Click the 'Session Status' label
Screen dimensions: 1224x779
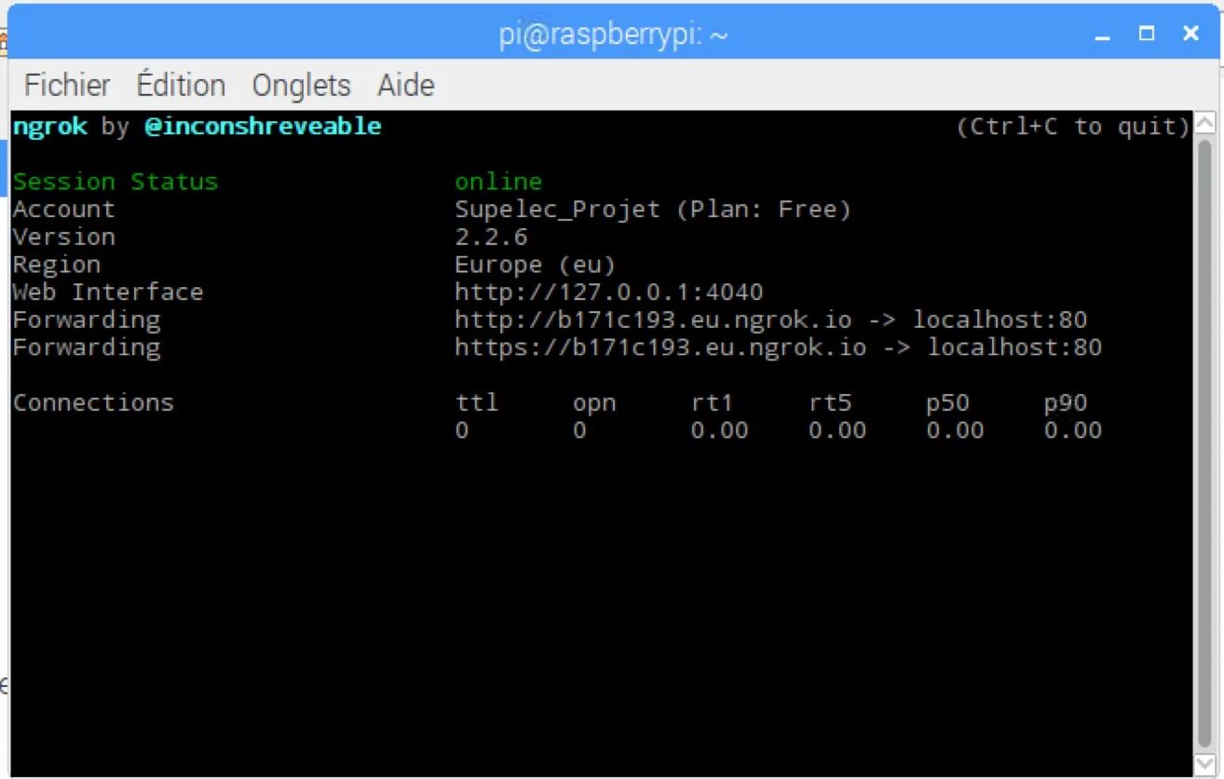point(116,181)
